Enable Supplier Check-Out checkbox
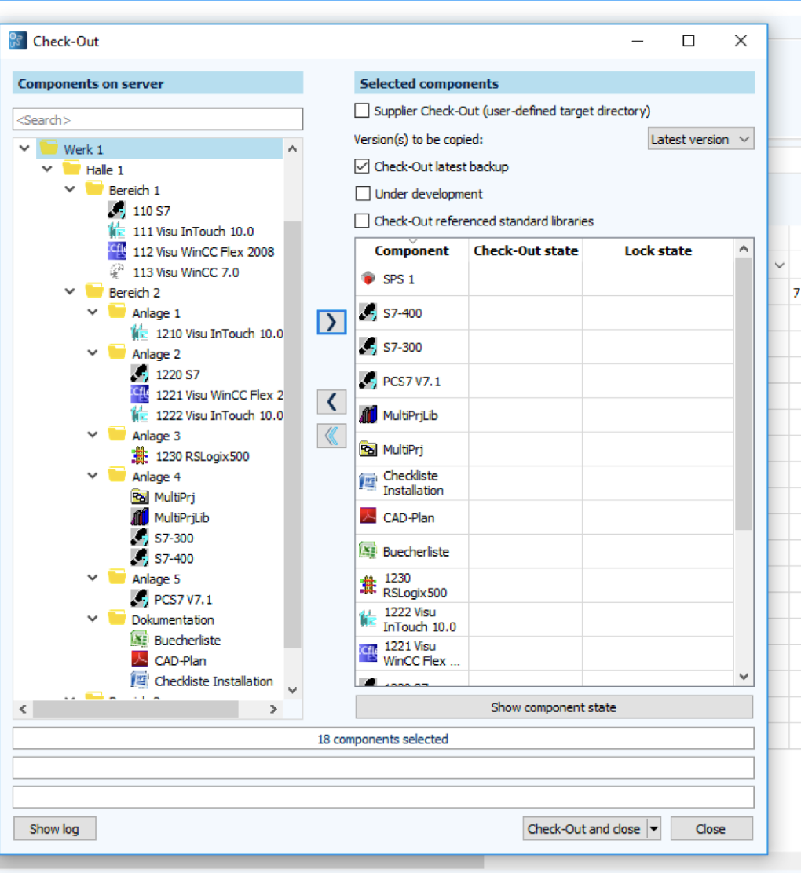Screen dimensions: 801x873 click(362, 111)
